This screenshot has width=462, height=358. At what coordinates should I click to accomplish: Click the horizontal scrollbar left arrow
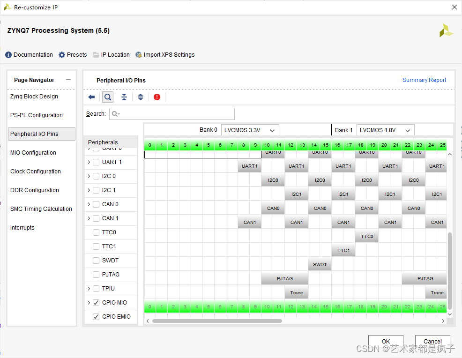pos(148,321)
